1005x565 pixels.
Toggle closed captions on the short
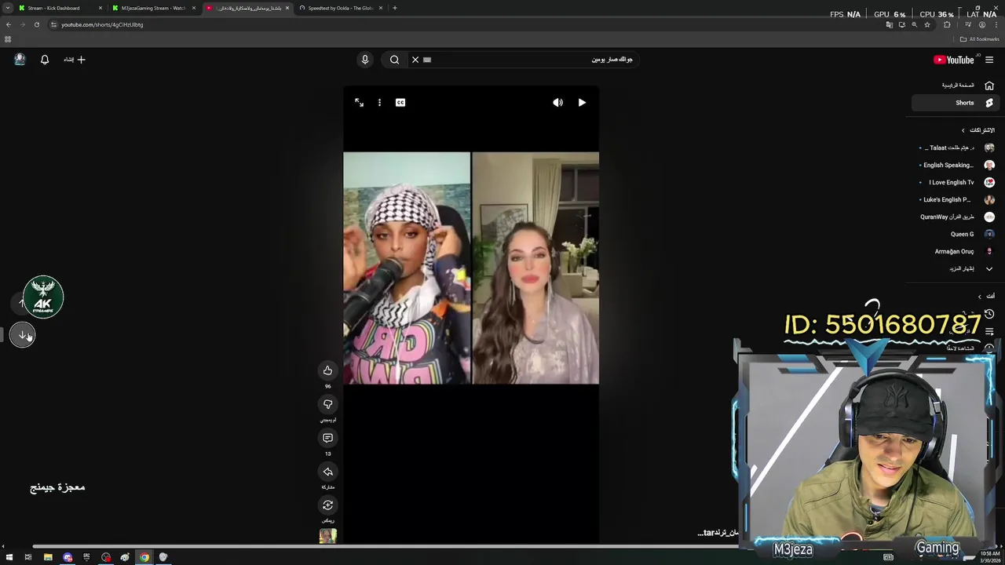tap(400, 102)
